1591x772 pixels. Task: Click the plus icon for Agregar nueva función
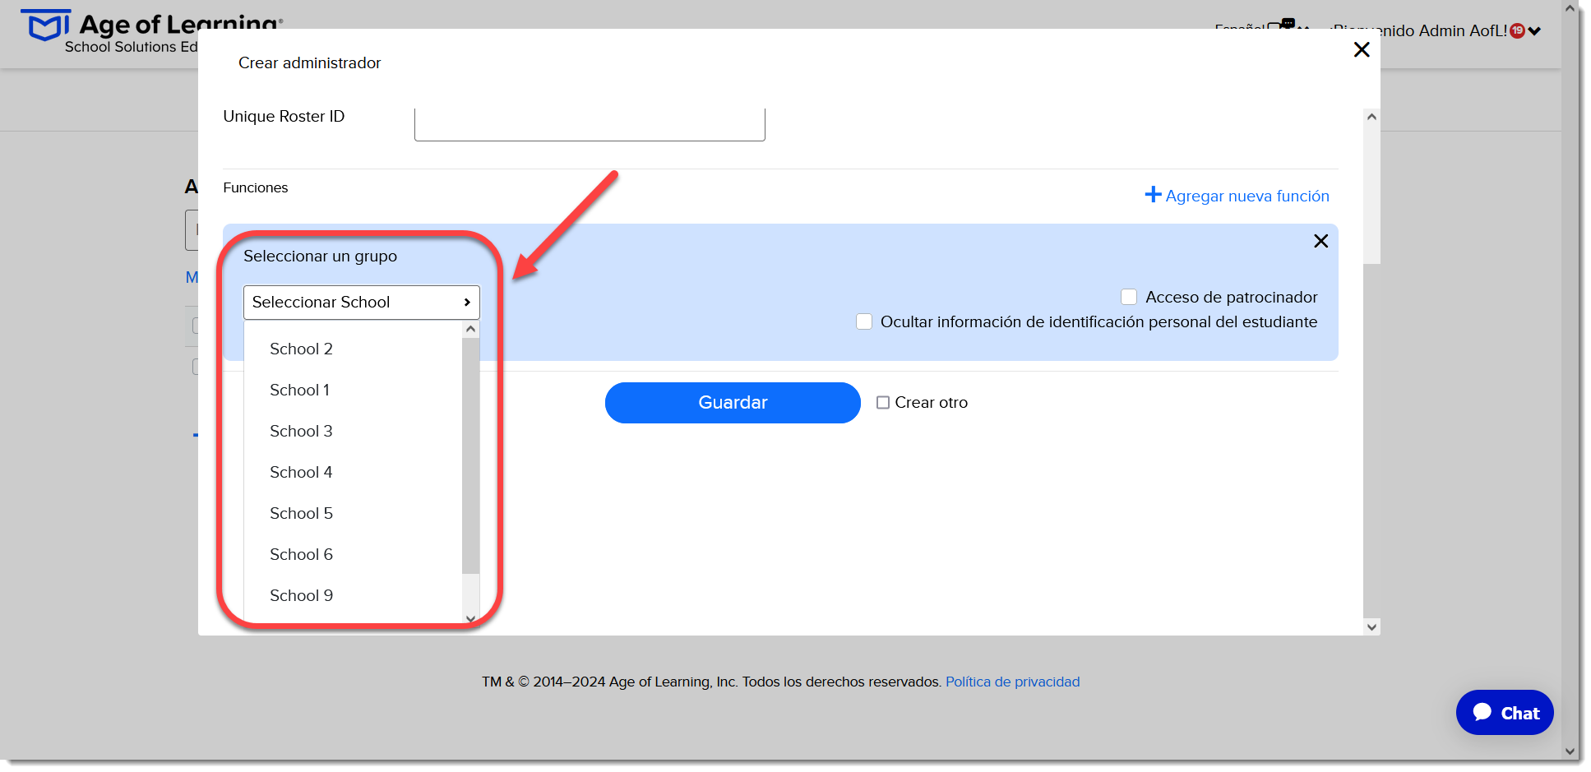point(1153,195)
